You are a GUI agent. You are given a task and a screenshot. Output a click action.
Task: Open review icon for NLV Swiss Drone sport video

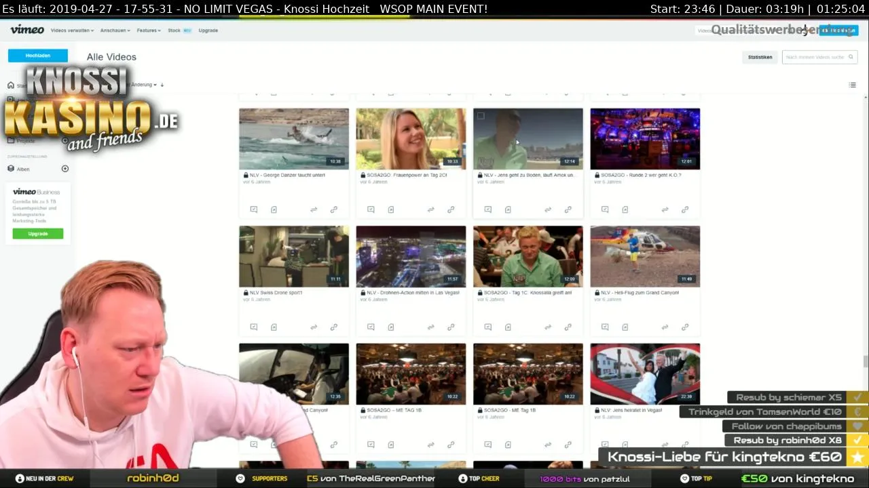(x=254, y=327)
